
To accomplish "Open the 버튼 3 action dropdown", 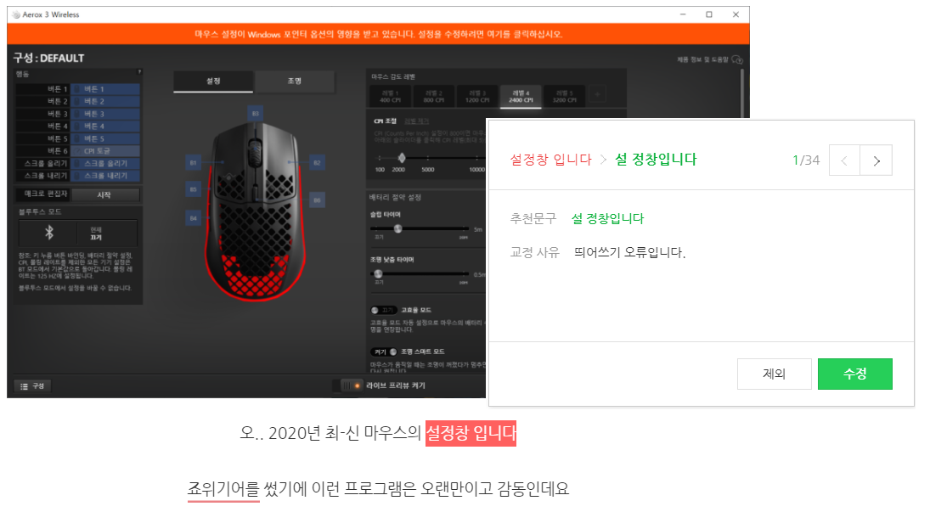I will pos(105,114).
